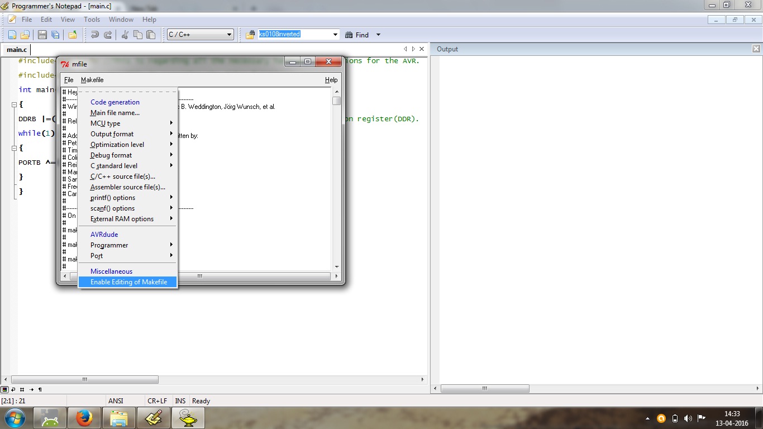Show paragraph marks in the editor
The width and height of the screenshot is (763, 429).
(x=40, y=390)
